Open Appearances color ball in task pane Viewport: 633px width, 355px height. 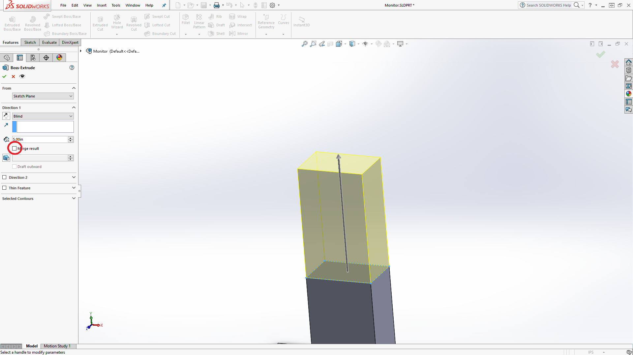coord(629,94)
